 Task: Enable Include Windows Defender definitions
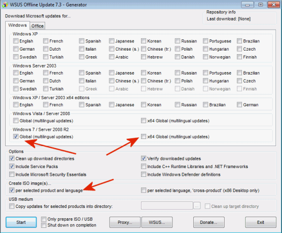144,174
